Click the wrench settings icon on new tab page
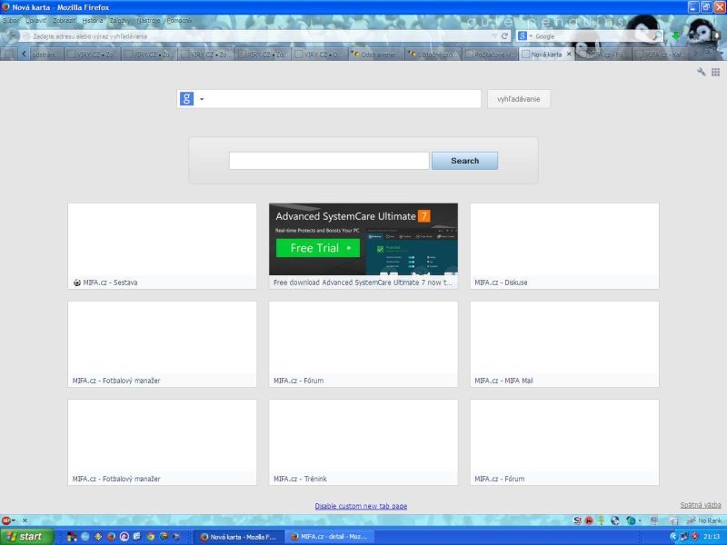 coord(702,72)
